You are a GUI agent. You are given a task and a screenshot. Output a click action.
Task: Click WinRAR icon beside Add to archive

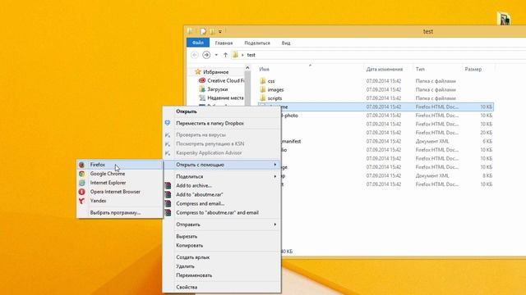point(168,185)
